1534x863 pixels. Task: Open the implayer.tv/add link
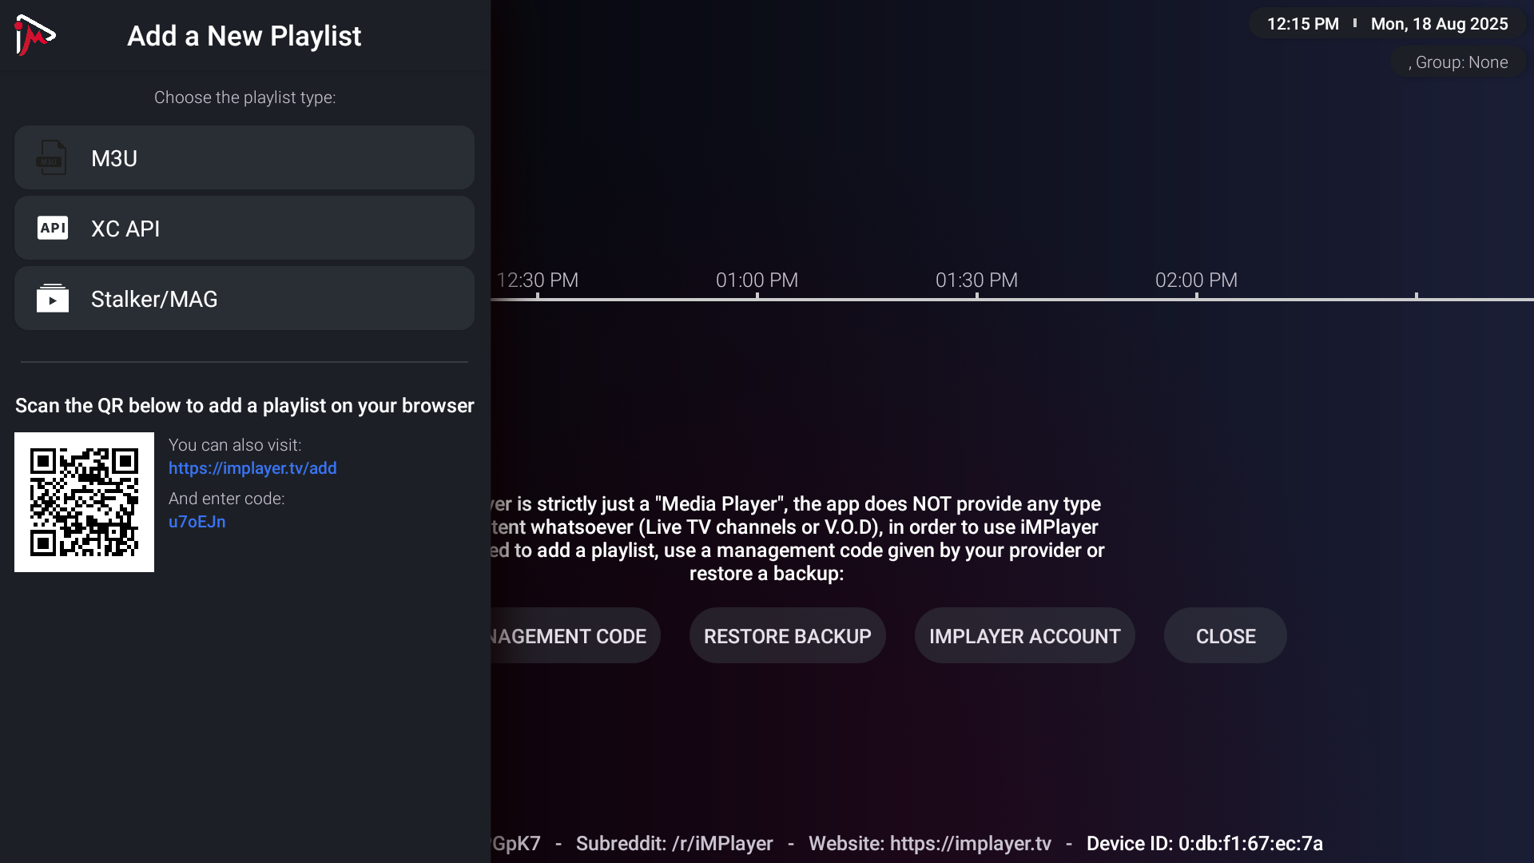point(252,468)
